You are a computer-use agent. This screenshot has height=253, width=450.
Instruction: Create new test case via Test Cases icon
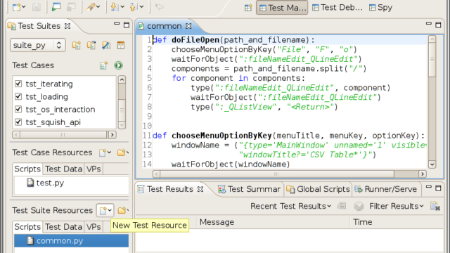pyautogui.click(x=103, y=65)
